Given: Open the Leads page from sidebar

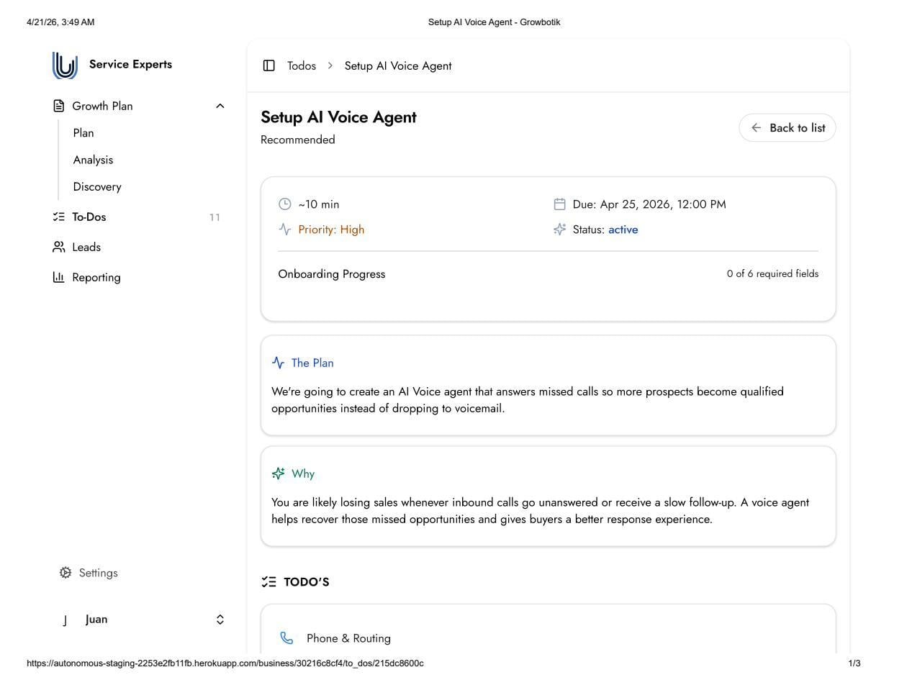Looking at the screenshot, I should click(86, 247).
